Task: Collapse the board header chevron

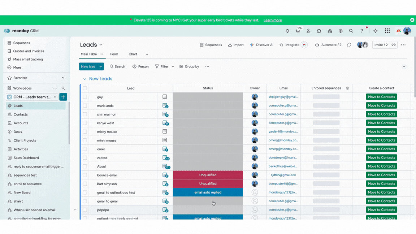Action: click(x=404, y=66)
